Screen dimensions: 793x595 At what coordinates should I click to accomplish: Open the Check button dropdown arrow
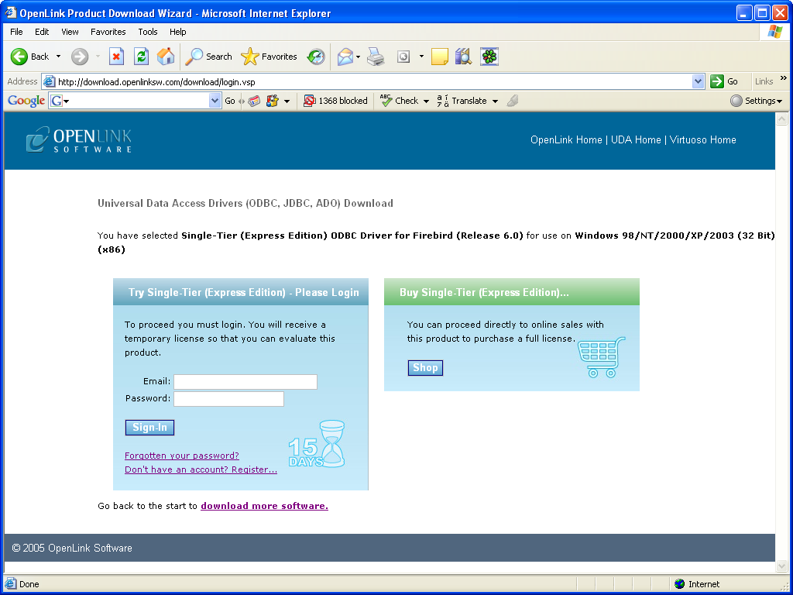[x=426, y=101]
